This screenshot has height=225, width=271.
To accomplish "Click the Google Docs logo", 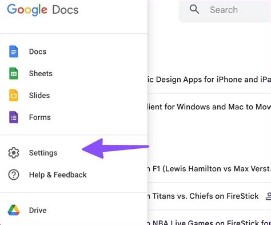I will click(x=43, y=10).
